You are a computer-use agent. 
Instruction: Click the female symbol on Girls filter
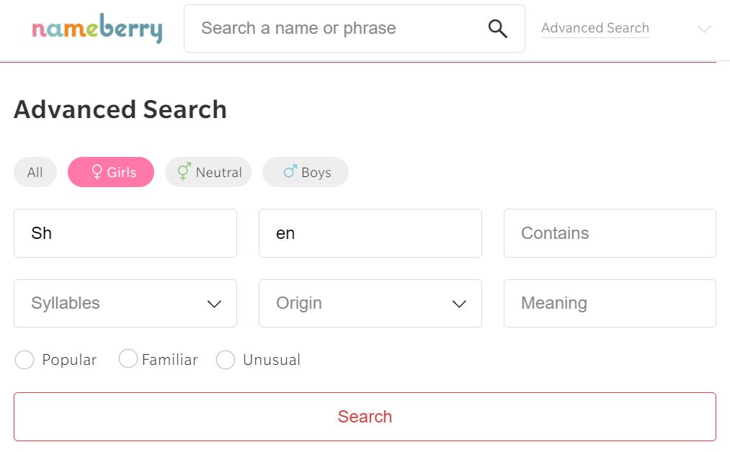97,173
